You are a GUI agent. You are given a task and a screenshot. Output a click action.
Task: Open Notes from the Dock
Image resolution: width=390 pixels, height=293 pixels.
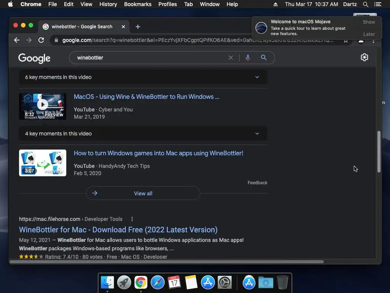point(191,283)
